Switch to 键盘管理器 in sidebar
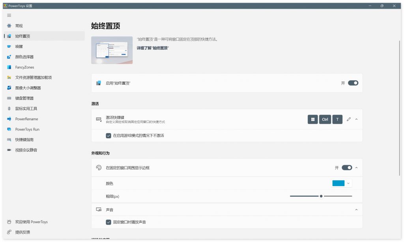The height and width of the screenshot is (242, 404). [x=24, y=98]
